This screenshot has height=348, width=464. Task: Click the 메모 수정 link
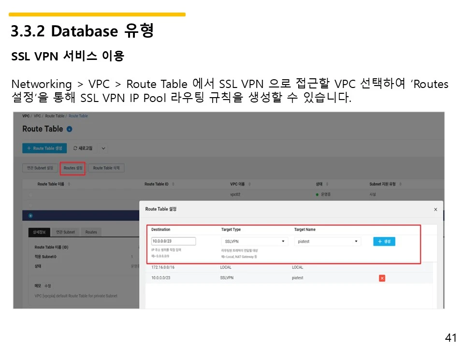[48, 286]
